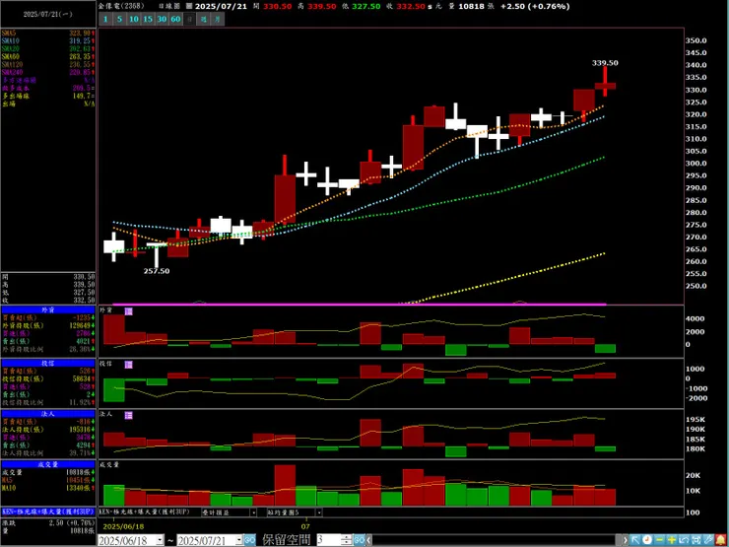This screenshot has height=547, width=729.
Task: Open the 累計損益 dropdown
Action: [x=253, y=513]
